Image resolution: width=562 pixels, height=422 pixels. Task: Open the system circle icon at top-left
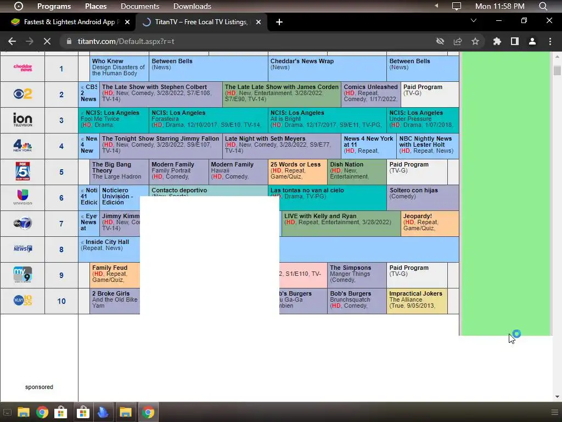pos(18,6)
